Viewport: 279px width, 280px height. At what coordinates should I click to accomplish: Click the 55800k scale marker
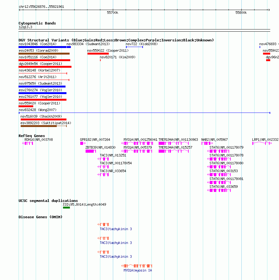241,13
